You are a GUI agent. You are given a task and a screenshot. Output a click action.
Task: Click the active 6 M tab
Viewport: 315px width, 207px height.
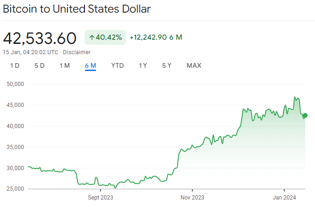point(91,65)
